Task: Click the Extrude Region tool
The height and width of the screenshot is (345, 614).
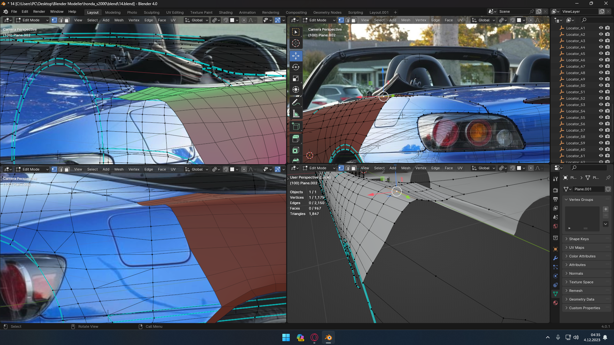Action: (x=296, y=139)
